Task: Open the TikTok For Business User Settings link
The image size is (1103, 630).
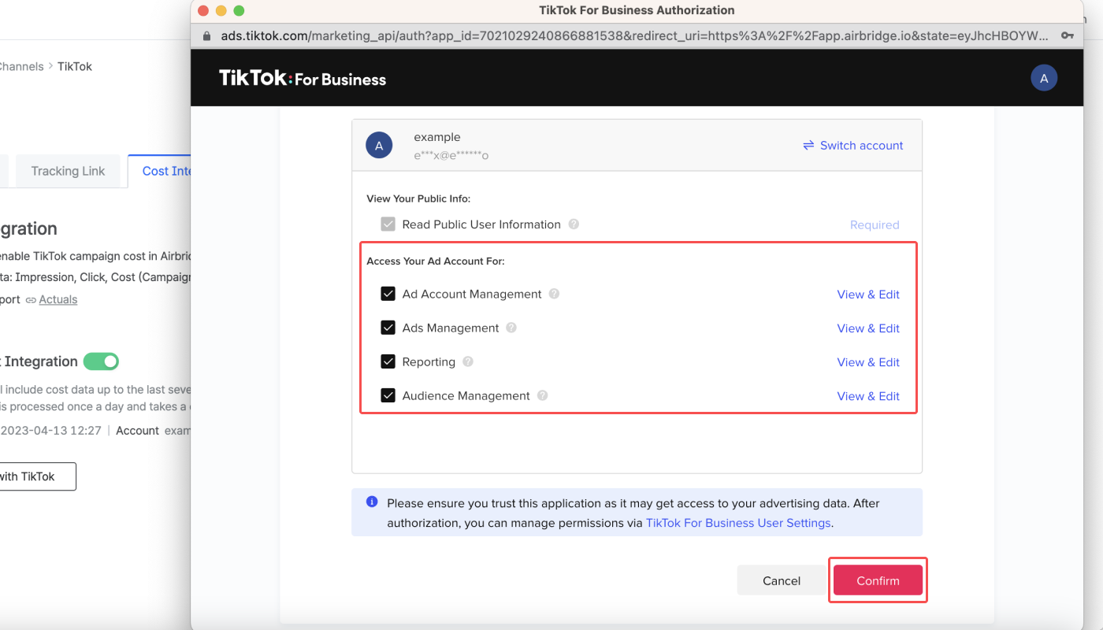Action: click(x=738, y=522)
